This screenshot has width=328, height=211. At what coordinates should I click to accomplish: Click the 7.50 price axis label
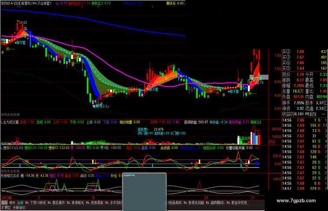click(x=278, y=55)
